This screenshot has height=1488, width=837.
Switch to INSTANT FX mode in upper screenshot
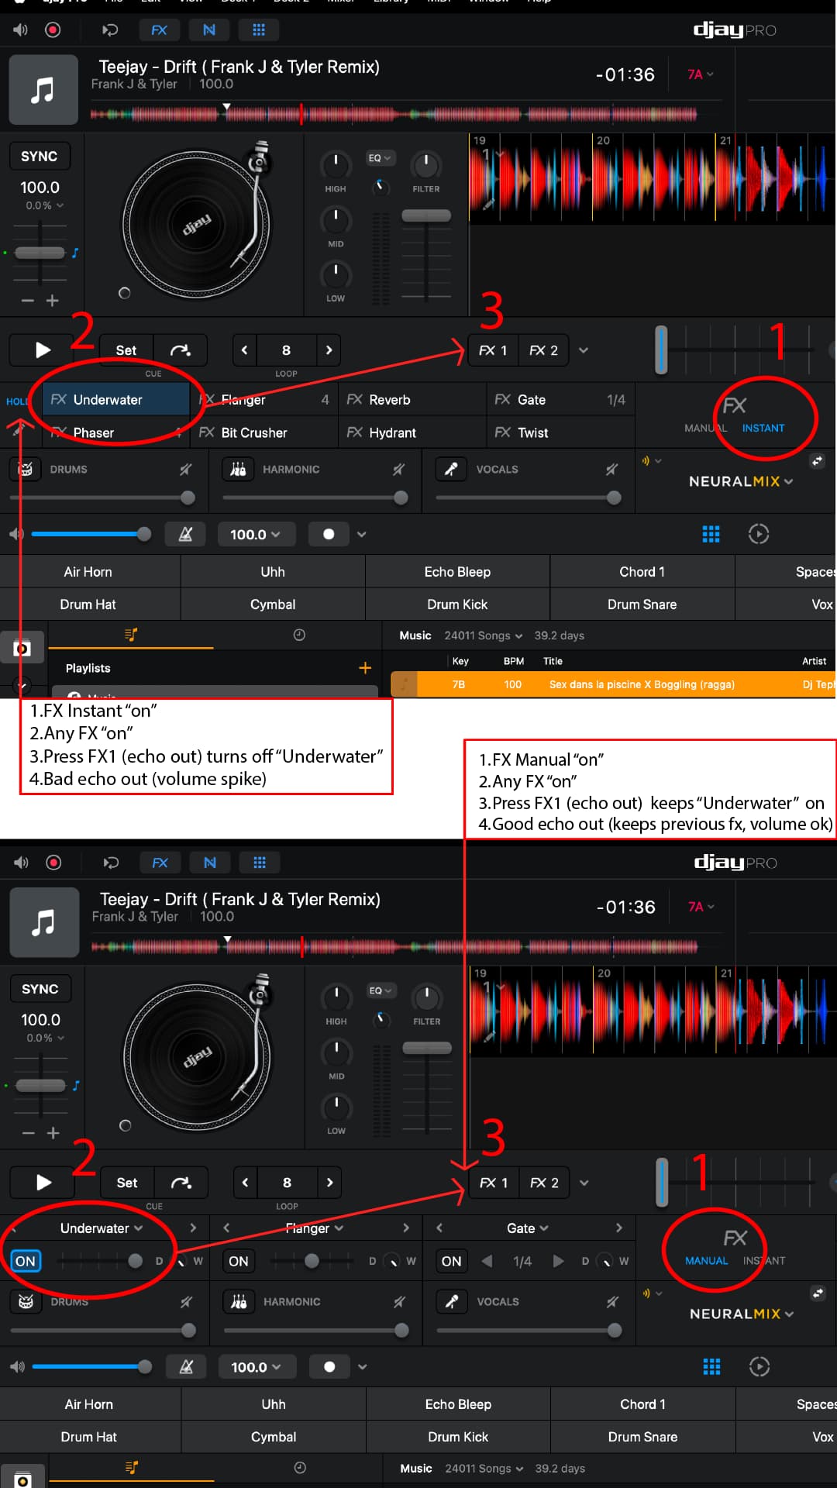pos(763,428)
